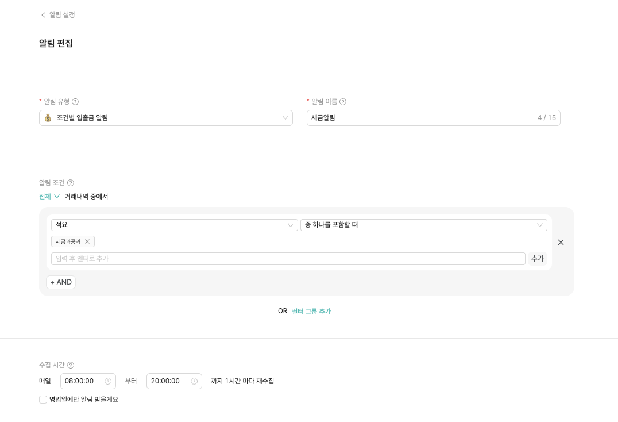Enable 영업일에만 알림 받을게요 checkbox
This screenshot has width=618, height=422.
click(43, 400)
